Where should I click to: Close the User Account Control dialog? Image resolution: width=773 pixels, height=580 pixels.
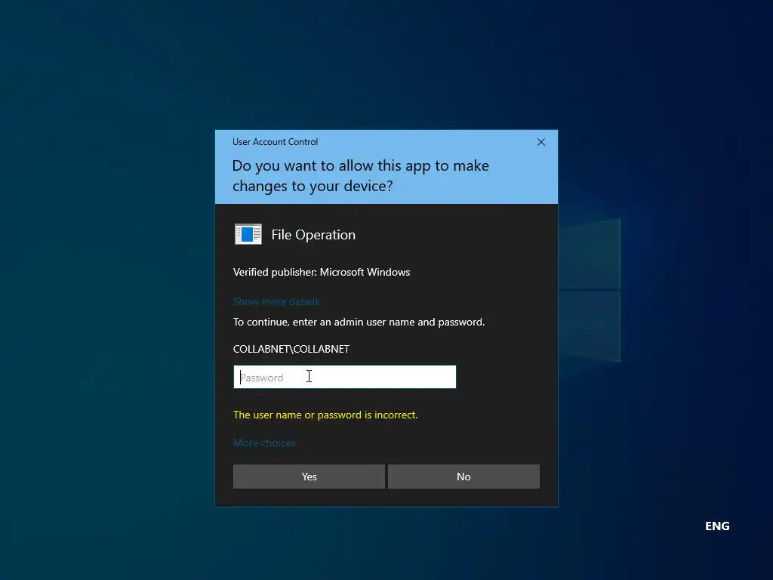pos(540,142)
